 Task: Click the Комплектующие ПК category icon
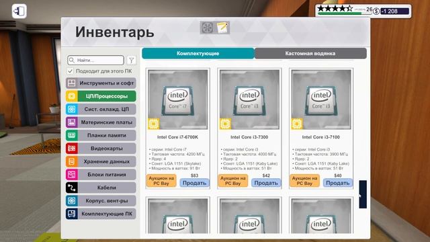tap(72, 214)
